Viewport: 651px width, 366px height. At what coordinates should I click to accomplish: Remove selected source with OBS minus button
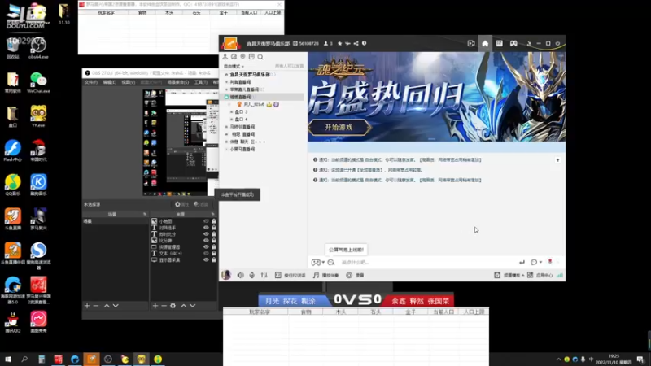164,306
